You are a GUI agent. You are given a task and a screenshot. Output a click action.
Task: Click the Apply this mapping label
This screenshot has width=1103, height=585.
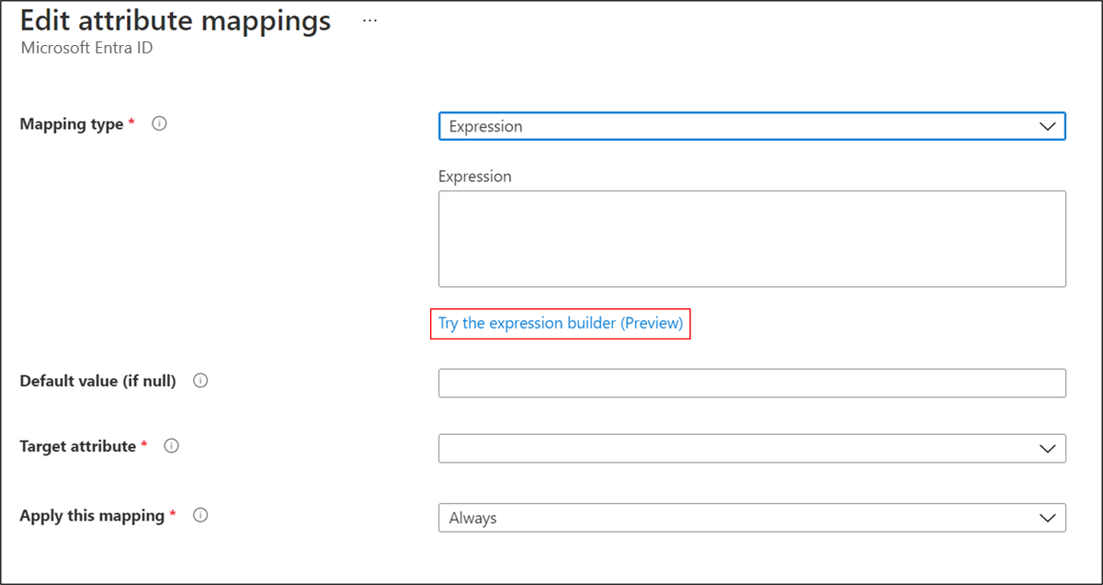92,516
